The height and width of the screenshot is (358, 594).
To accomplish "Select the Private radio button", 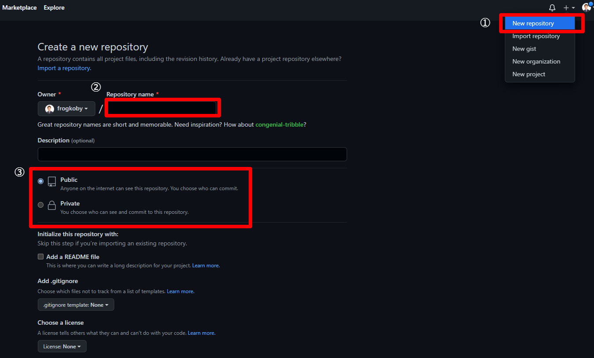I will (41, 205).
